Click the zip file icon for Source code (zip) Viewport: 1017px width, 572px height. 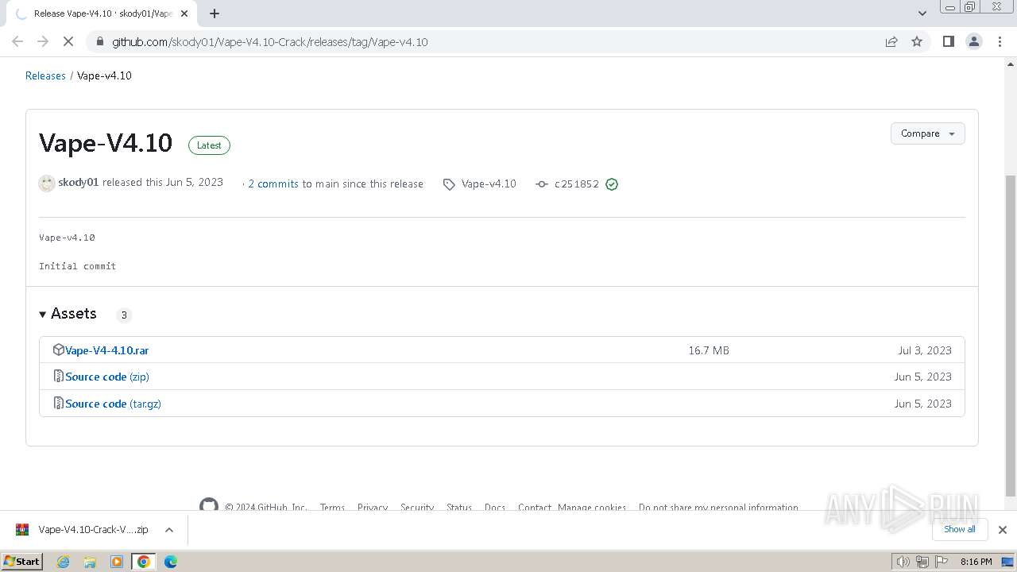(58, 376)
